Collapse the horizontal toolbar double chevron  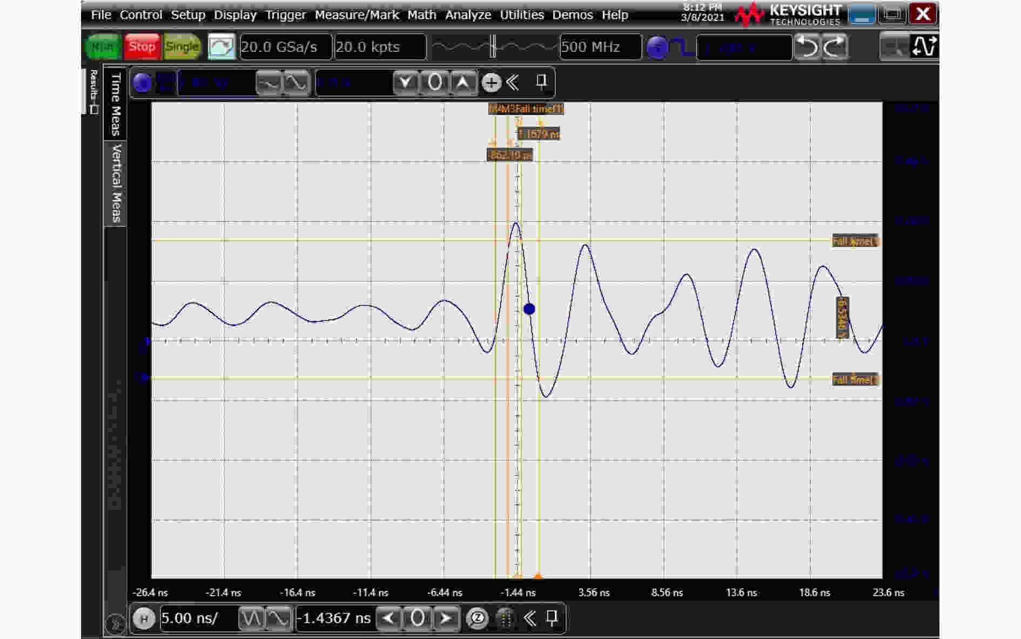530,618
